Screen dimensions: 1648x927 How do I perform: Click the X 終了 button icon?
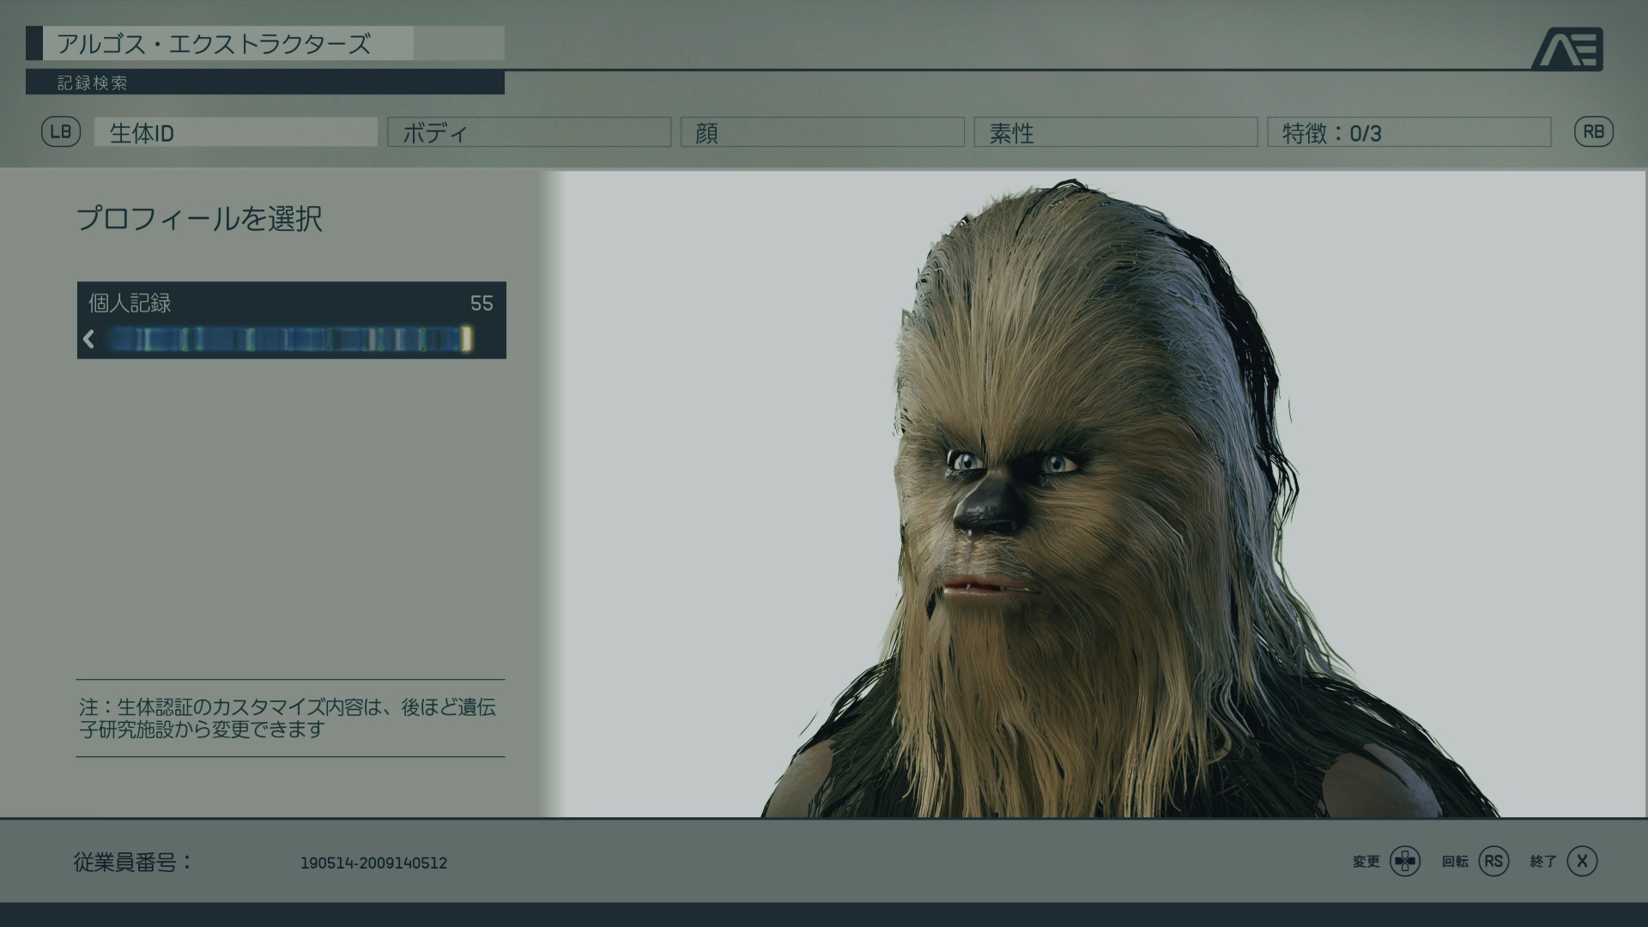(x=1582, y=861)
